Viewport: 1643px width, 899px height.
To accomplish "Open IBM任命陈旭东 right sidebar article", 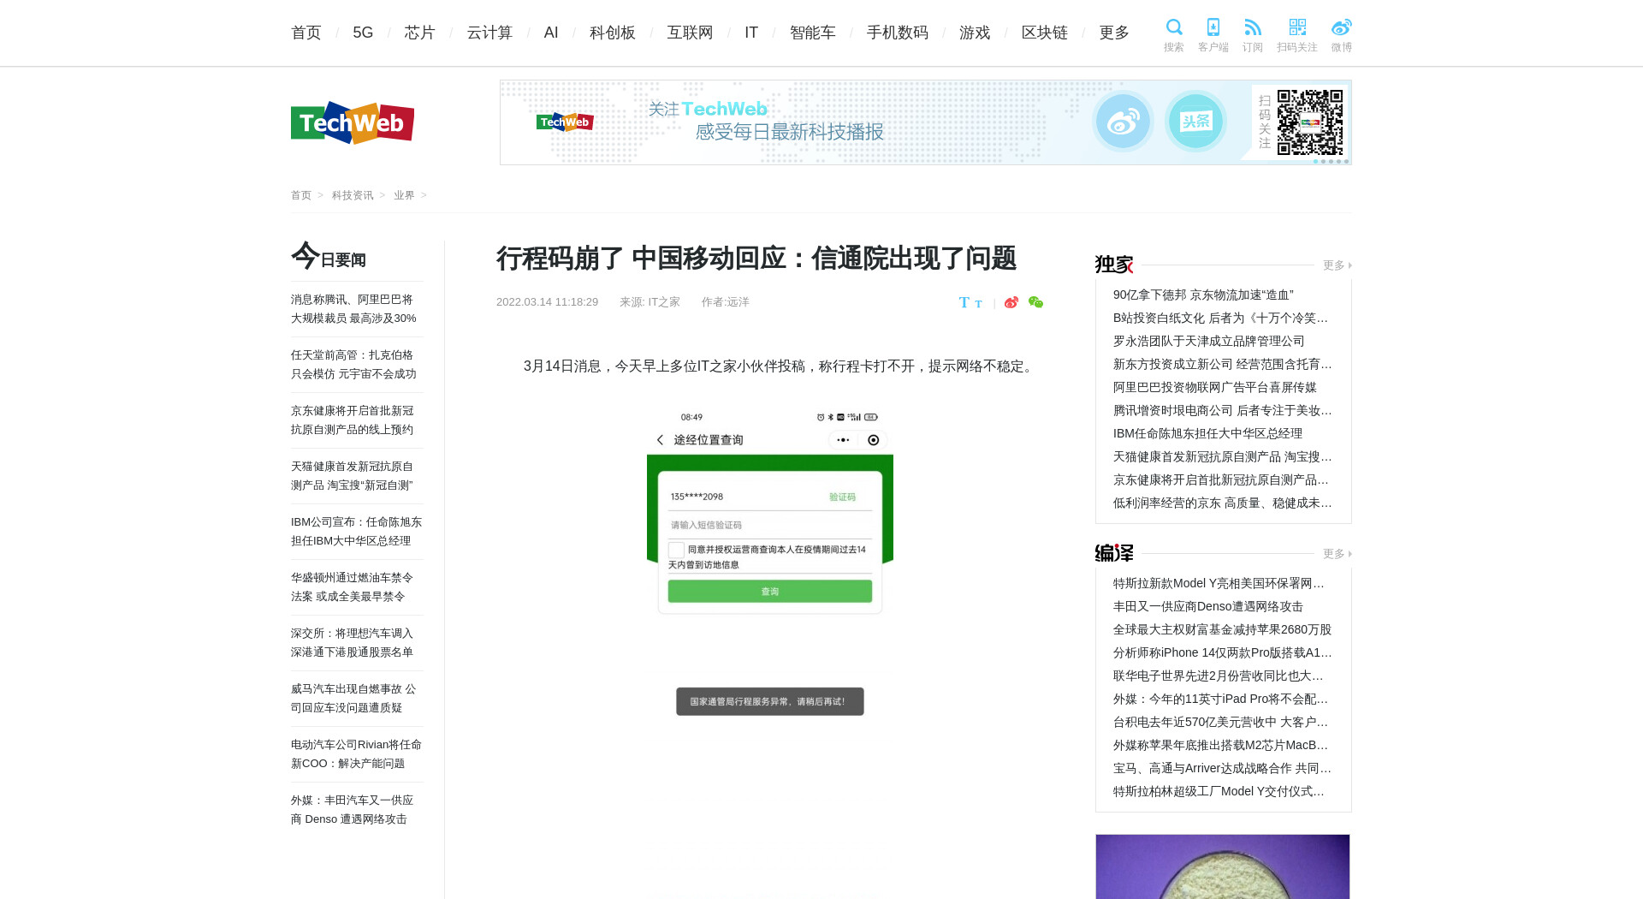I will [x=1207, y=433].
